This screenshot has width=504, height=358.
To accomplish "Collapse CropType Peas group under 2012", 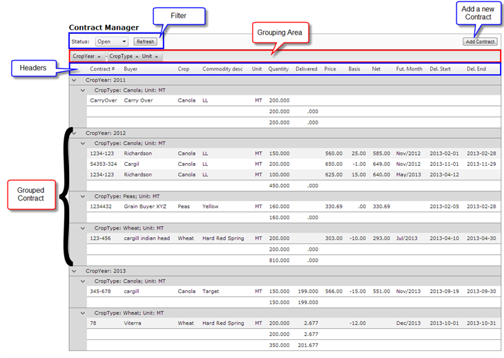I will [84, 196].
